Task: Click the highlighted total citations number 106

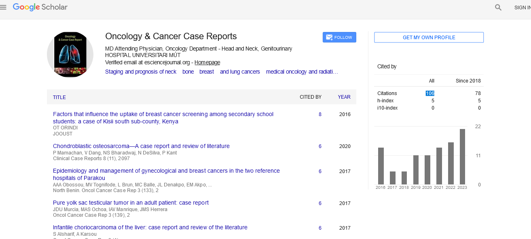Action: click(430, 93)
